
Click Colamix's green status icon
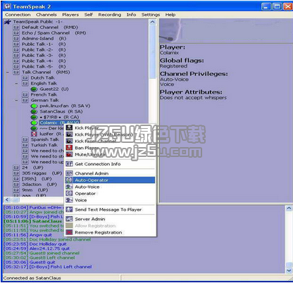pyautogui.click(x=35, y=122)
